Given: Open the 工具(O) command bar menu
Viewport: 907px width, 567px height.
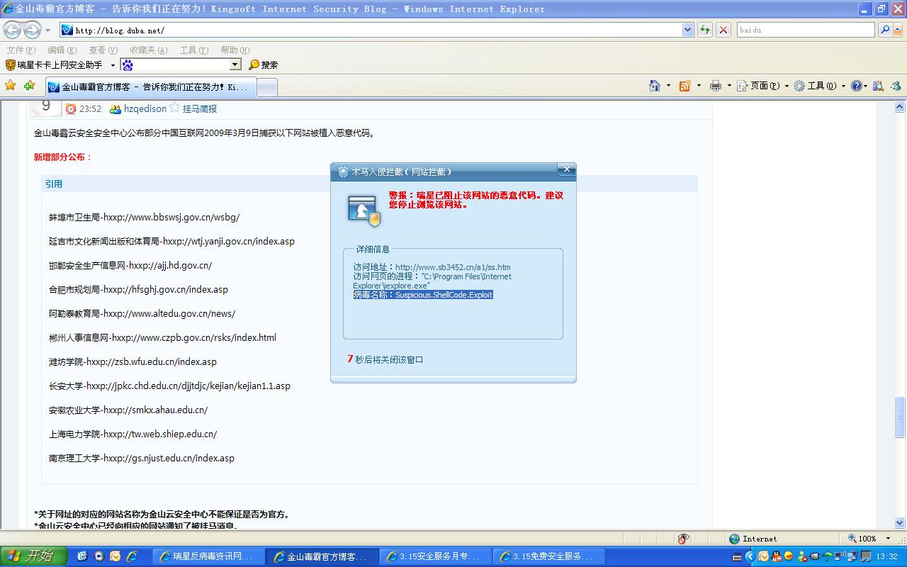Looking at the screenshot, I should 819,86.
